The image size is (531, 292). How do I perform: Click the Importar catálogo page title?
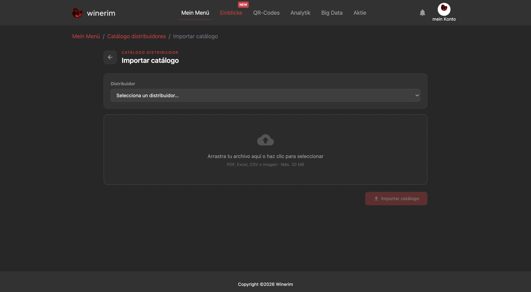(x=150, y=60)
